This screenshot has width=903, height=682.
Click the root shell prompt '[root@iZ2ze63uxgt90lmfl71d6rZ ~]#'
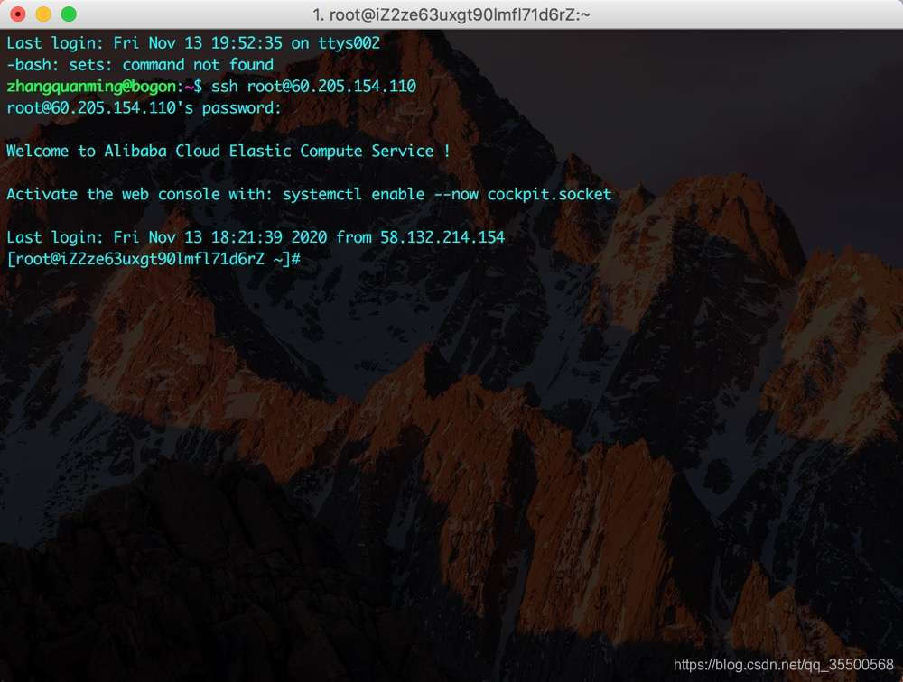(154, 259)
